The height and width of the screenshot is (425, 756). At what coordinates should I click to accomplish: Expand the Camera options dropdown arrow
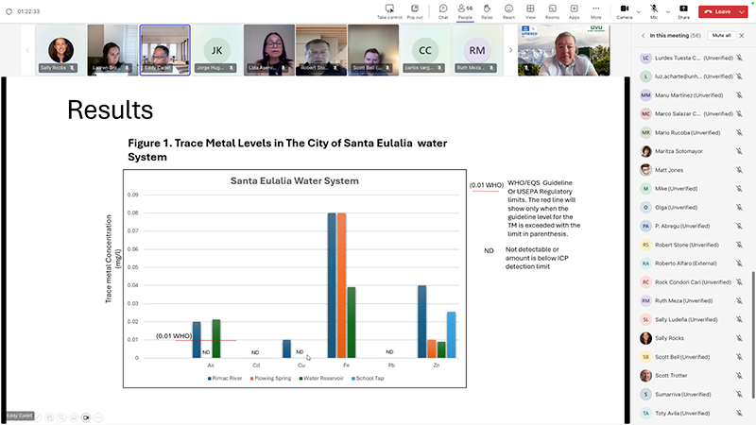coord(636,10)
